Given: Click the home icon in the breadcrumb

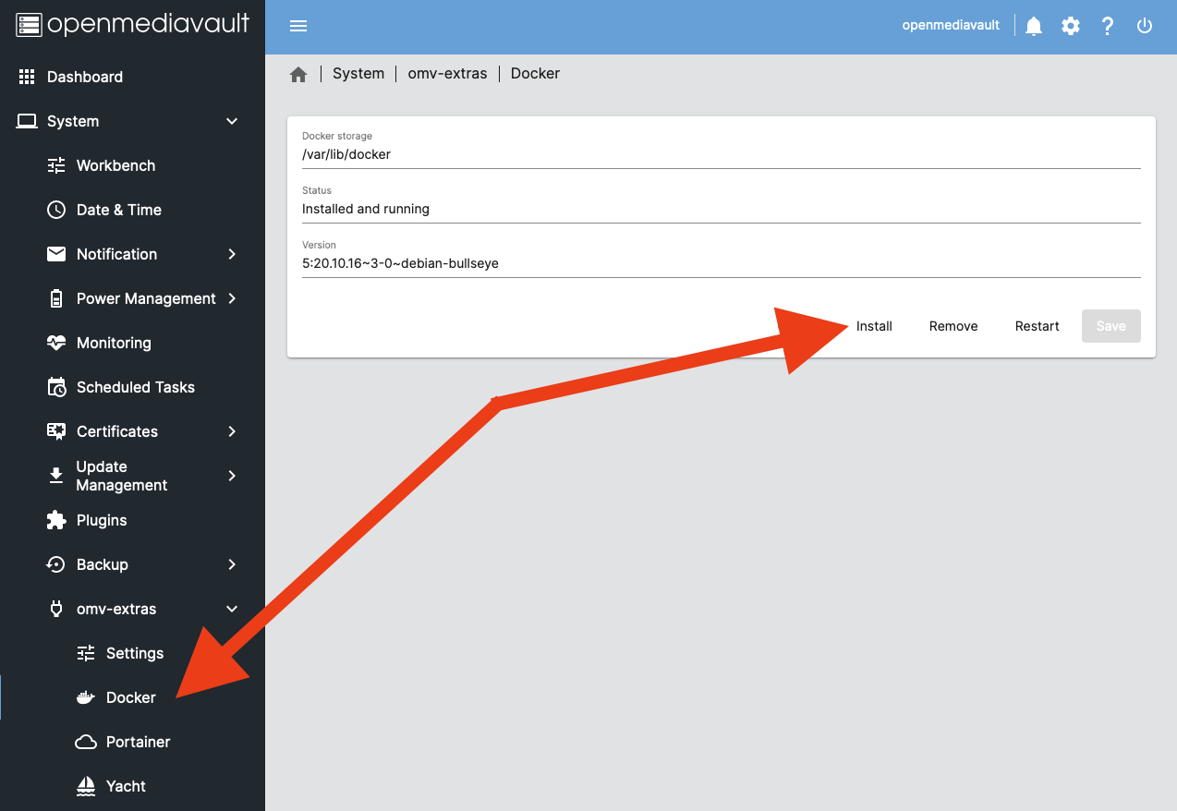Looking at the screenshot, I should click(x=297, y=73).
